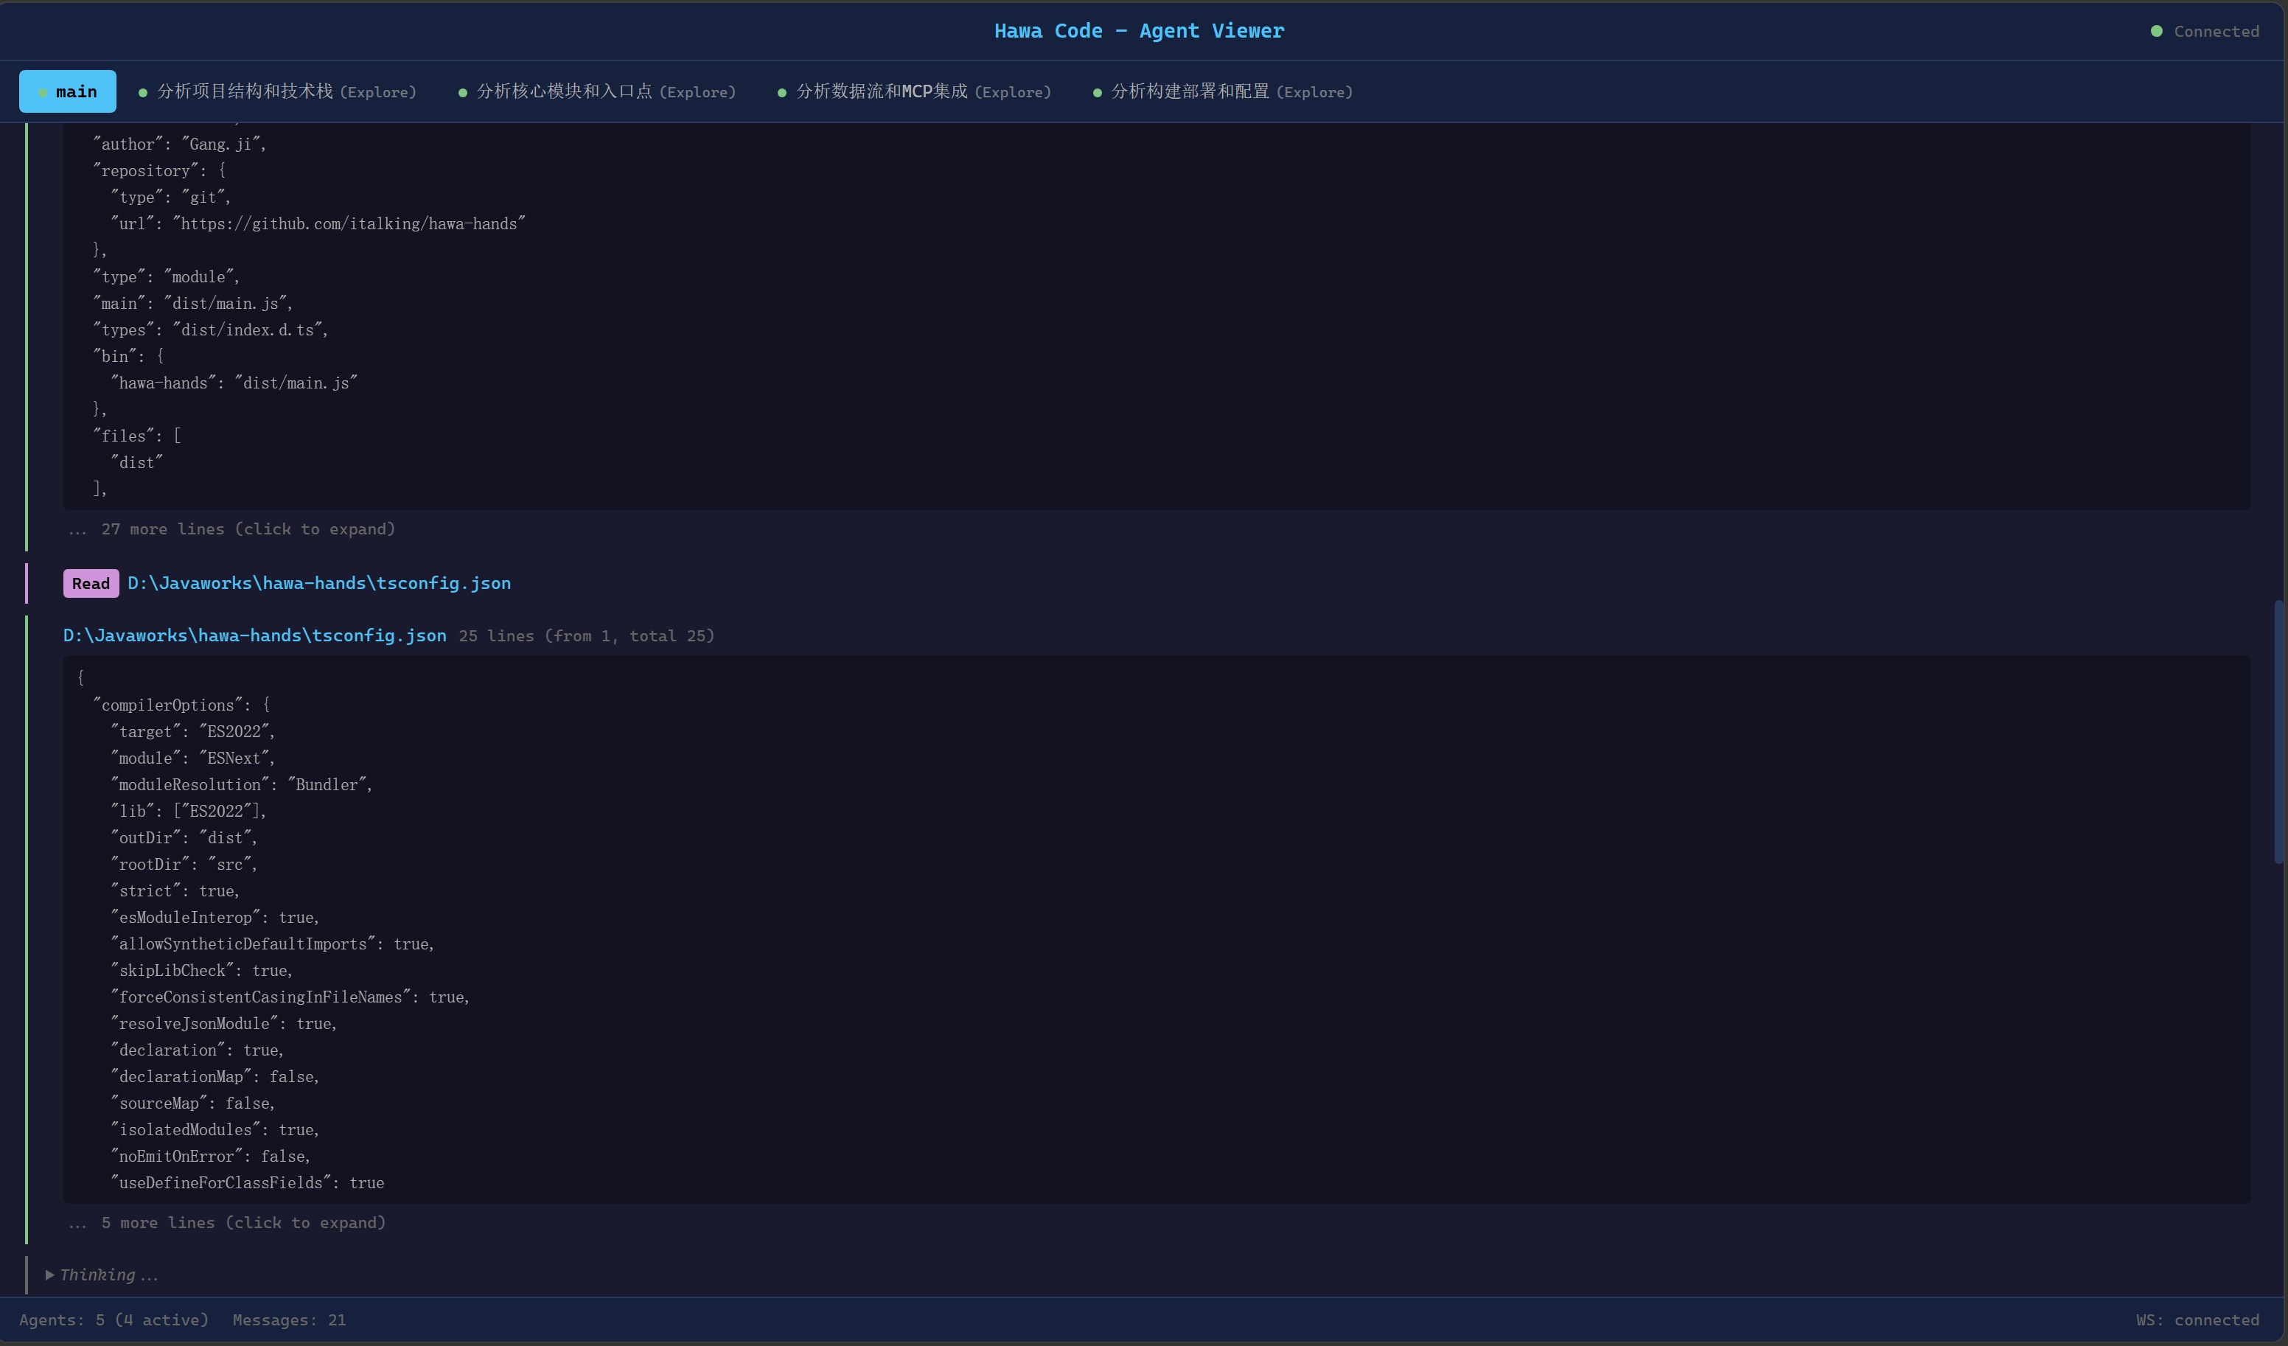
Task: Expand the 27 more lines section
Action: click(x=232, y=529)
